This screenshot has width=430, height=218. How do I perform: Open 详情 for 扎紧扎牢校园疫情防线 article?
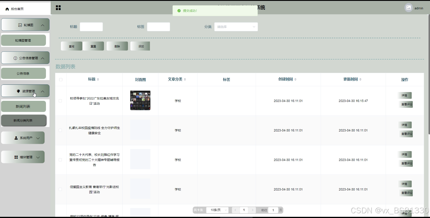click(405, 125)
